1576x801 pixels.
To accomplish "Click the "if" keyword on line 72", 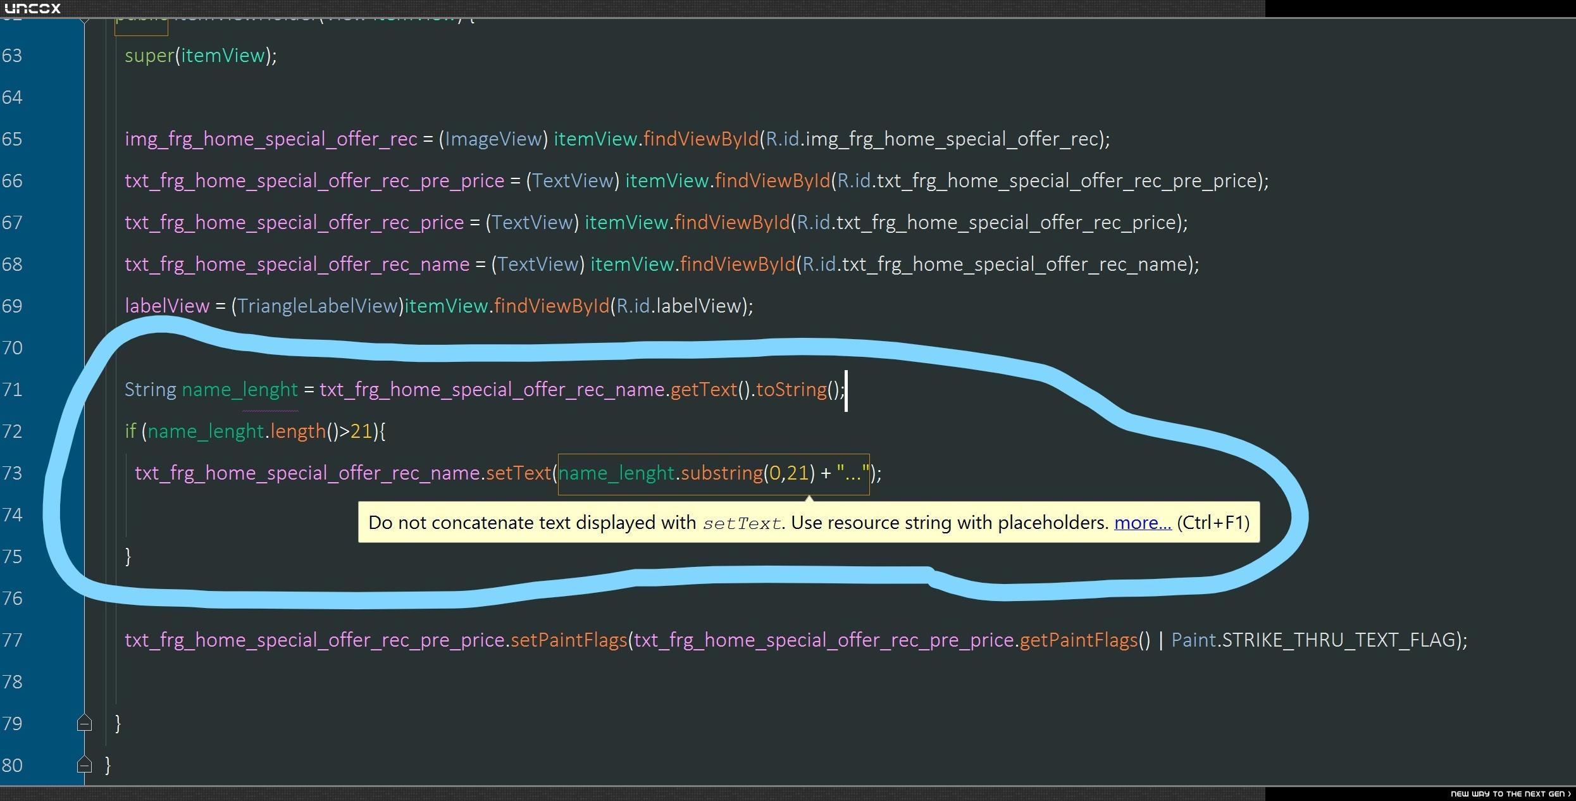I will pyautogui.click(x=130, y=432).
